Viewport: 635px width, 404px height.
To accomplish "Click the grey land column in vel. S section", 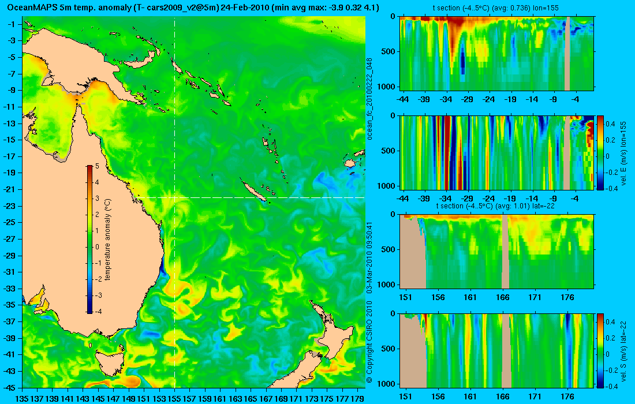I will click(506, 350).
